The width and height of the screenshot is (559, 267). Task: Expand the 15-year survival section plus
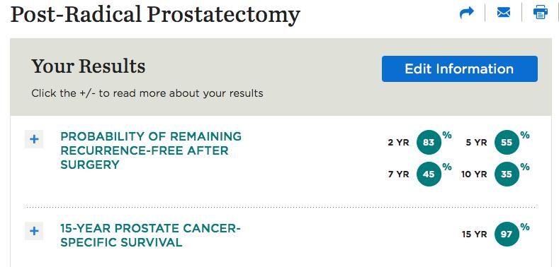34,231
